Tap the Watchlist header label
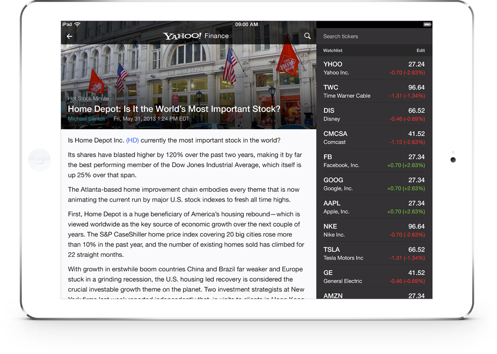 [x=332, y=50]
